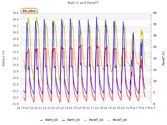Click the 14.4 tick on battery axis
The height and width of the screenshot is (125, 167).
pos(16,19)
